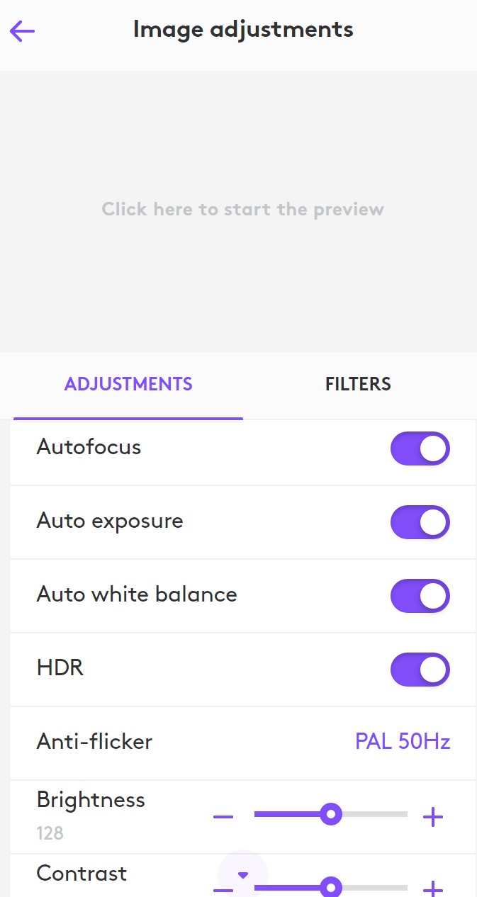This screenshot has height=897, width=477.
Task: Disable Auto exposure toggle
Action: tap(420, 522)
